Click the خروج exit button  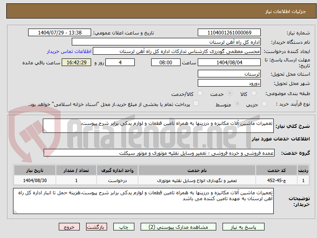tap(69, 227)
